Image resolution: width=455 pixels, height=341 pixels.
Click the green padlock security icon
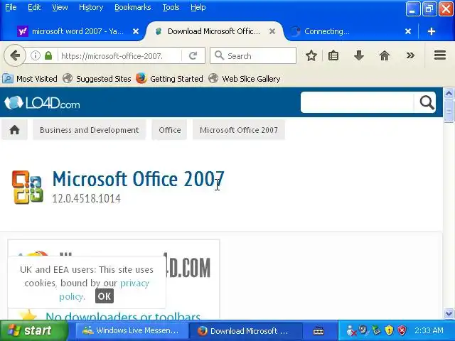point(48,55)
